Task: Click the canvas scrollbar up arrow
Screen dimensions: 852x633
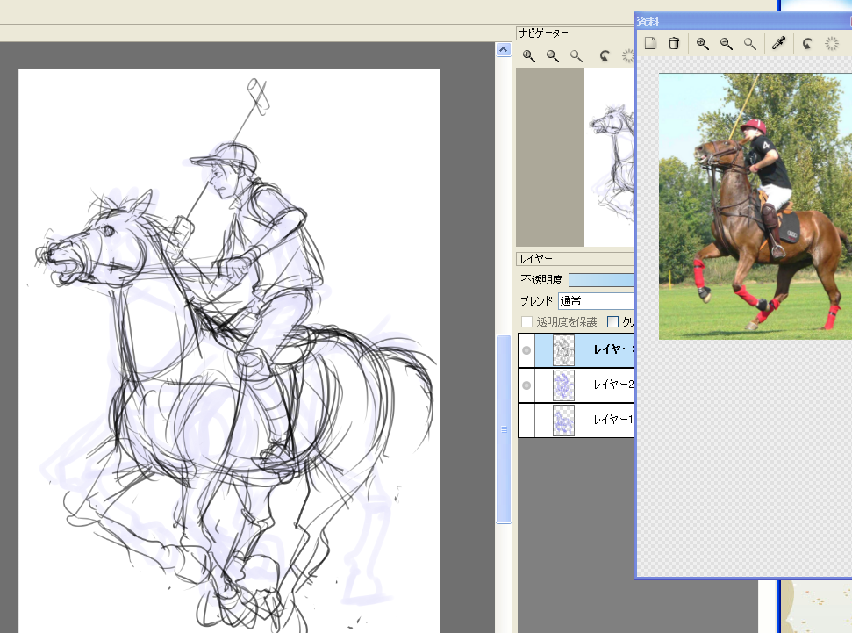Action: [x=503, y=50]
